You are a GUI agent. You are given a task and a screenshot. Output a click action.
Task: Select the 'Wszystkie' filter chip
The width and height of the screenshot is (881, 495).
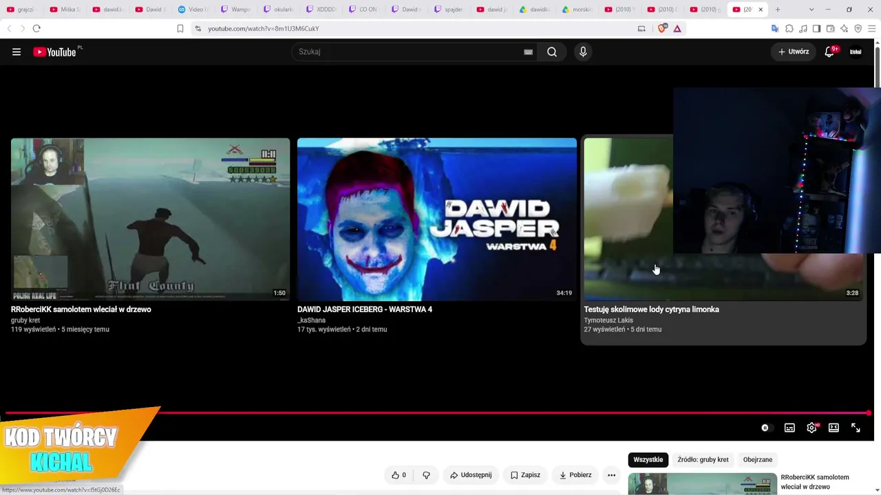648,459
